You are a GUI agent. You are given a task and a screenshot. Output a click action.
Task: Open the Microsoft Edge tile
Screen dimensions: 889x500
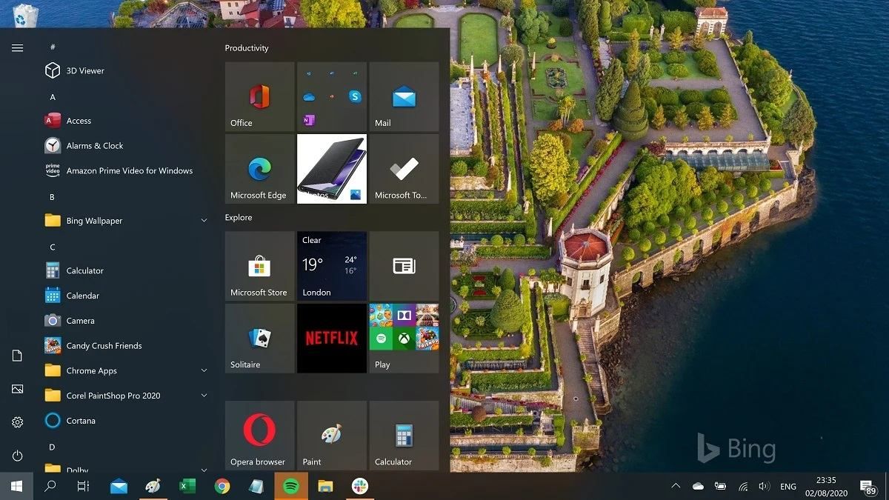pos(259,168)
